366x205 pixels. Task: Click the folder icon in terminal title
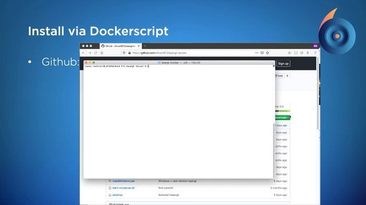coord(159,63)
